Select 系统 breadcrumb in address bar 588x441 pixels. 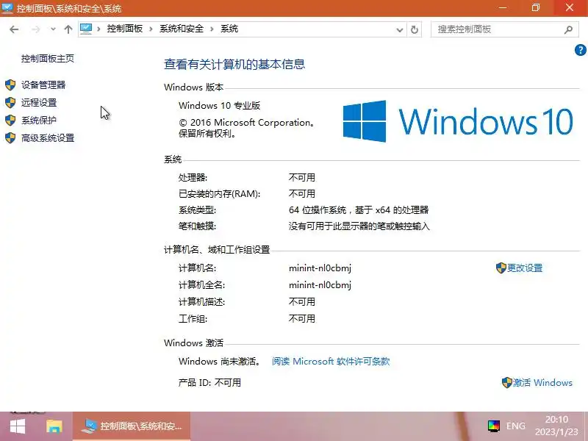pos(229,29)
